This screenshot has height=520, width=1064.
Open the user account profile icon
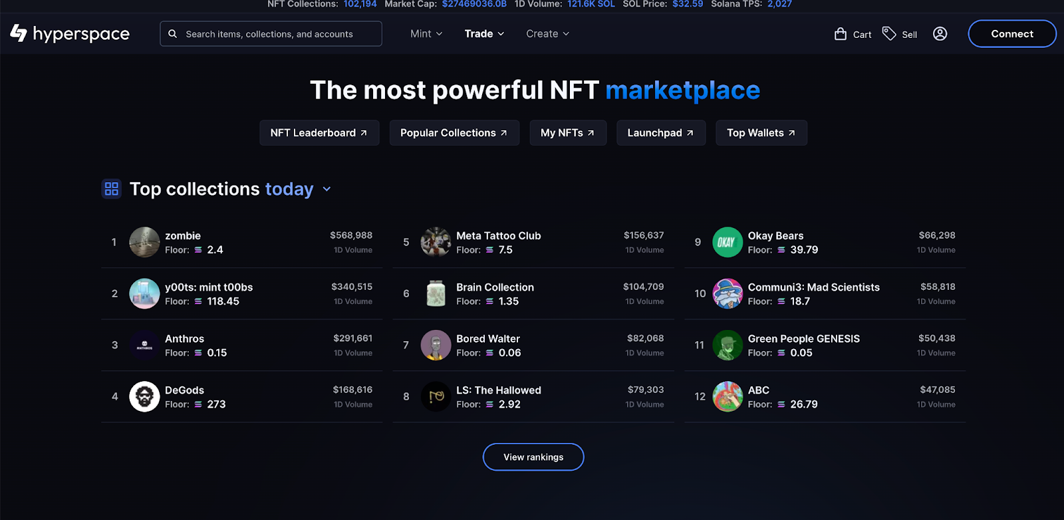pyautogui.click(x=940, y=34)
